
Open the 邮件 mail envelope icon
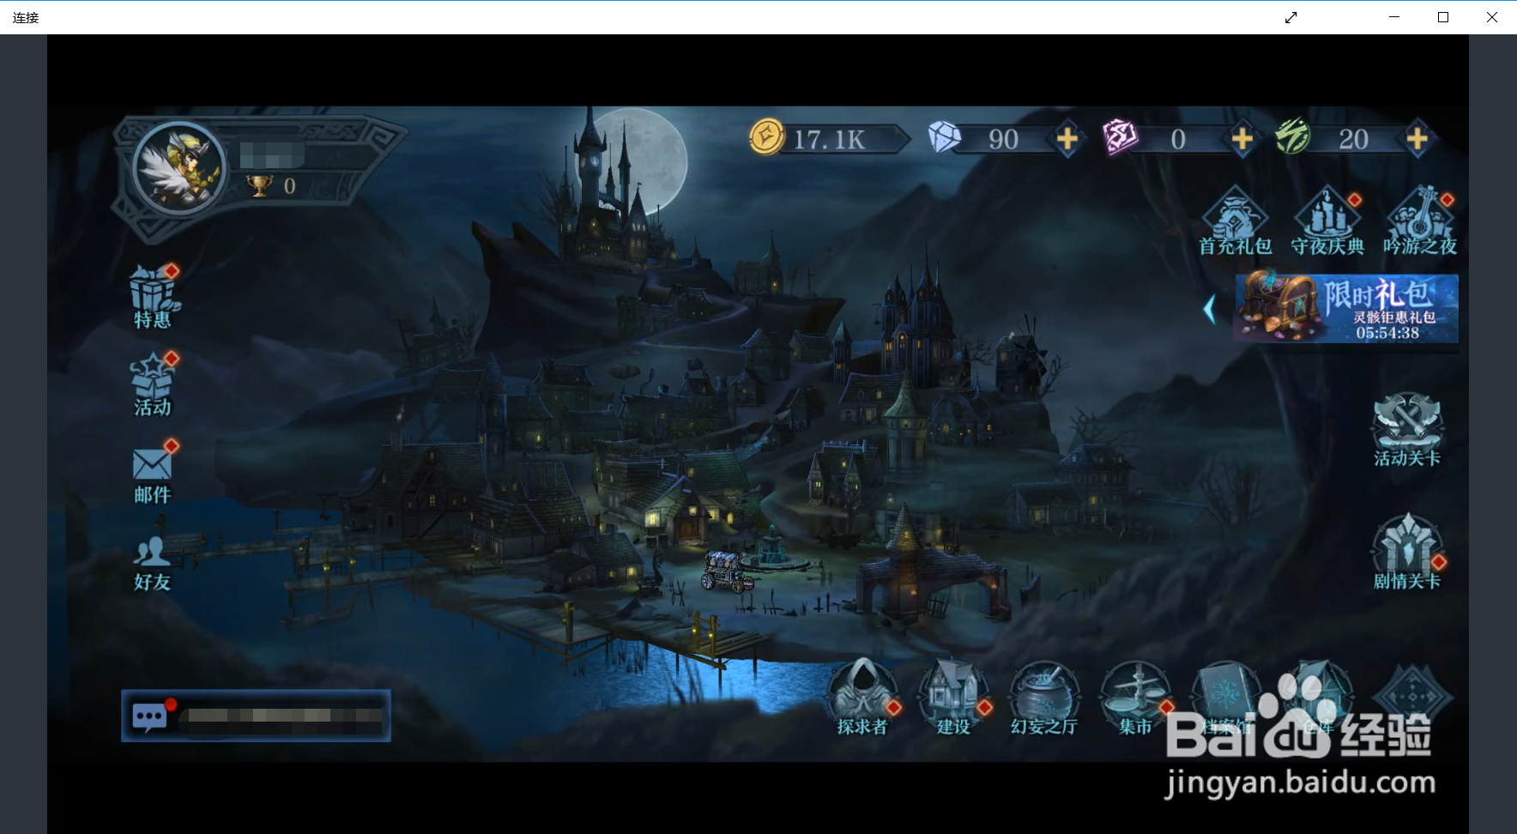coord(153,472)
